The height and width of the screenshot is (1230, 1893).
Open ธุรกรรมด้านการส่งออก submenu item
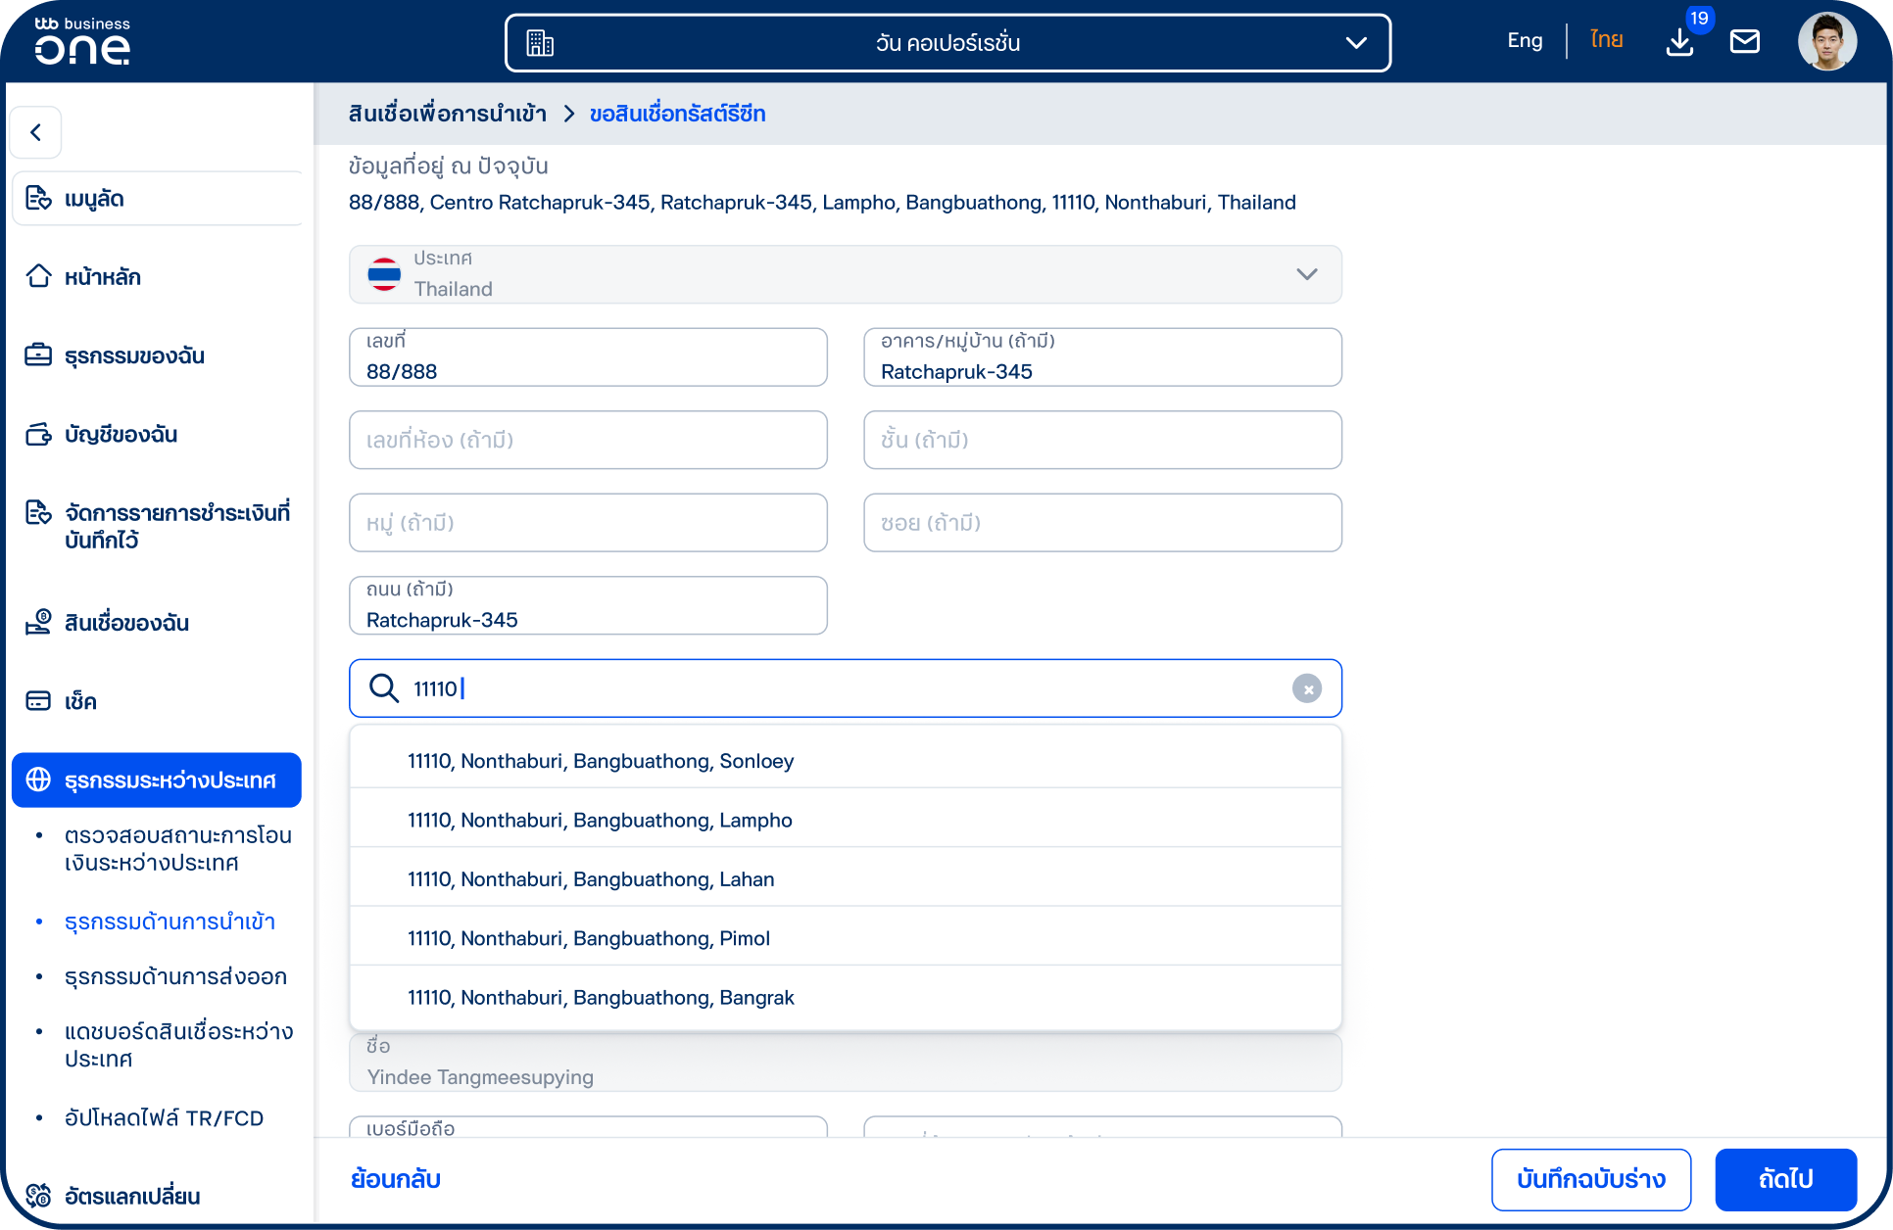[x=175, y=976]
